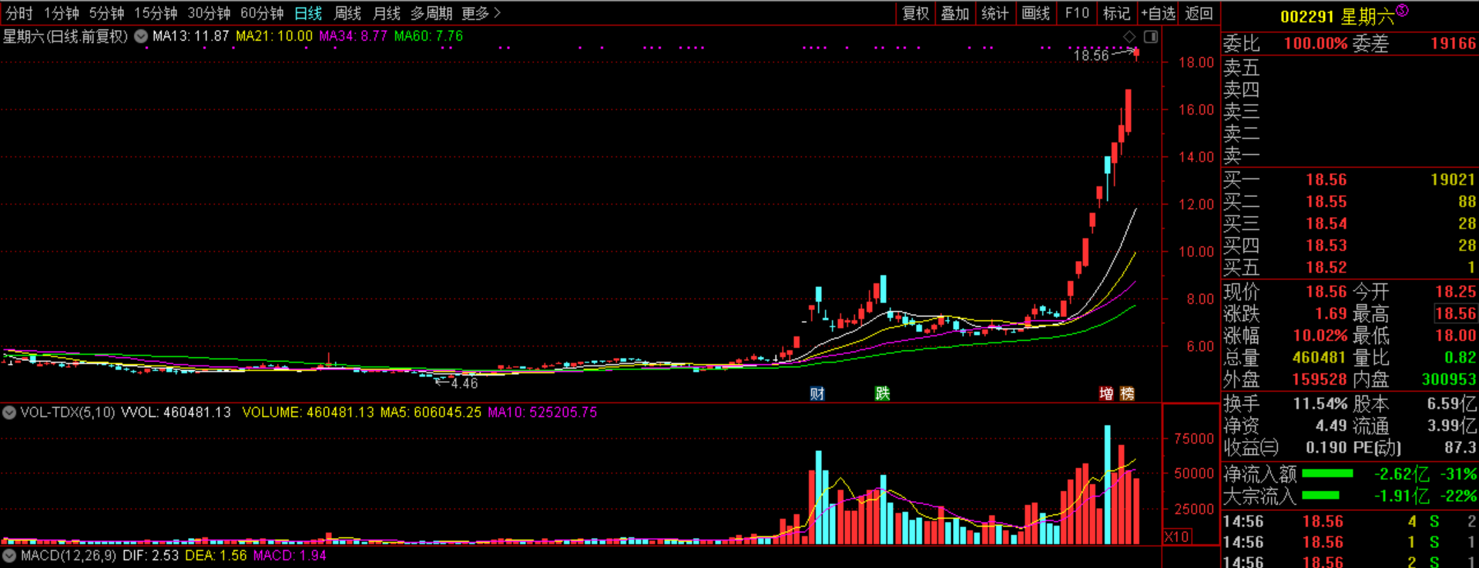The width and height of the screenshot is (1479, 568).
Task: Click the 买五 price 18.52 row
Action: click(x=1350, y=267)
